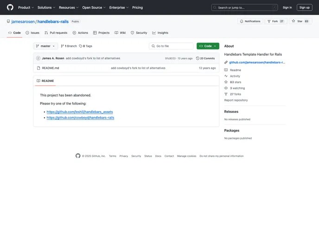
Task: Expand the Resources menu
Action: coord(69,7)
